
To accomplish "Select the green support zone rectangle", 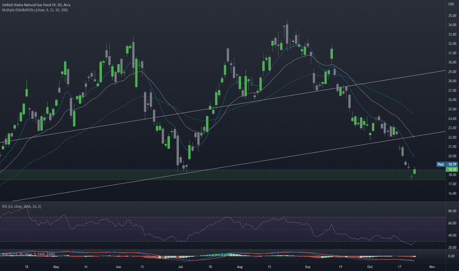I will tap(223, 175).
